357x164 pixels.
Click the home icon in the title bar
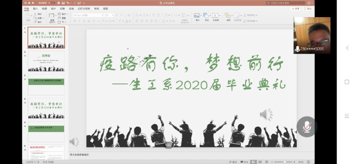pos(59,3)
